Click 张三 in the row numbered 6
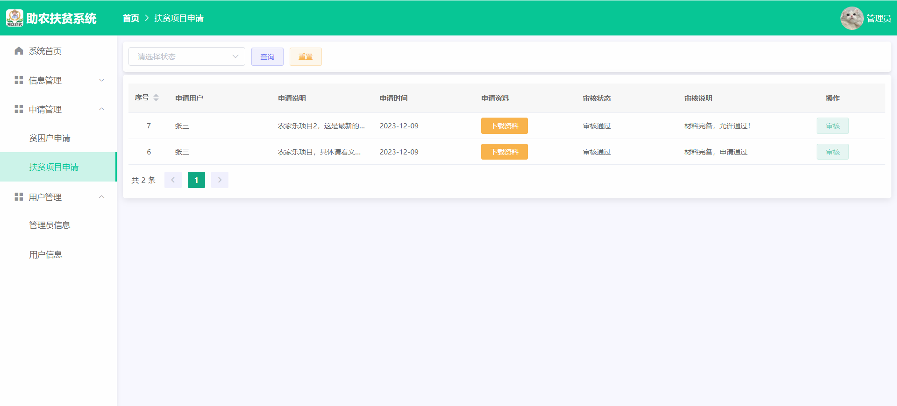The image size is (897, 406). coord(182,152)
